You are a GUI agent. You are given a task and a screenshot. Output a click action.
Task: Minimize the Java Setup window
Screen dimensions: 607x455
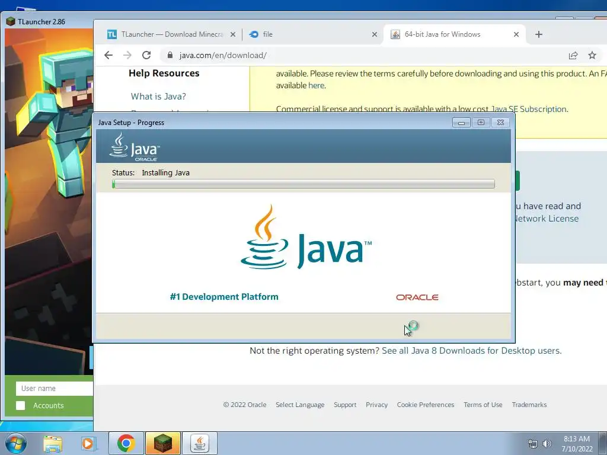(461, 123)
